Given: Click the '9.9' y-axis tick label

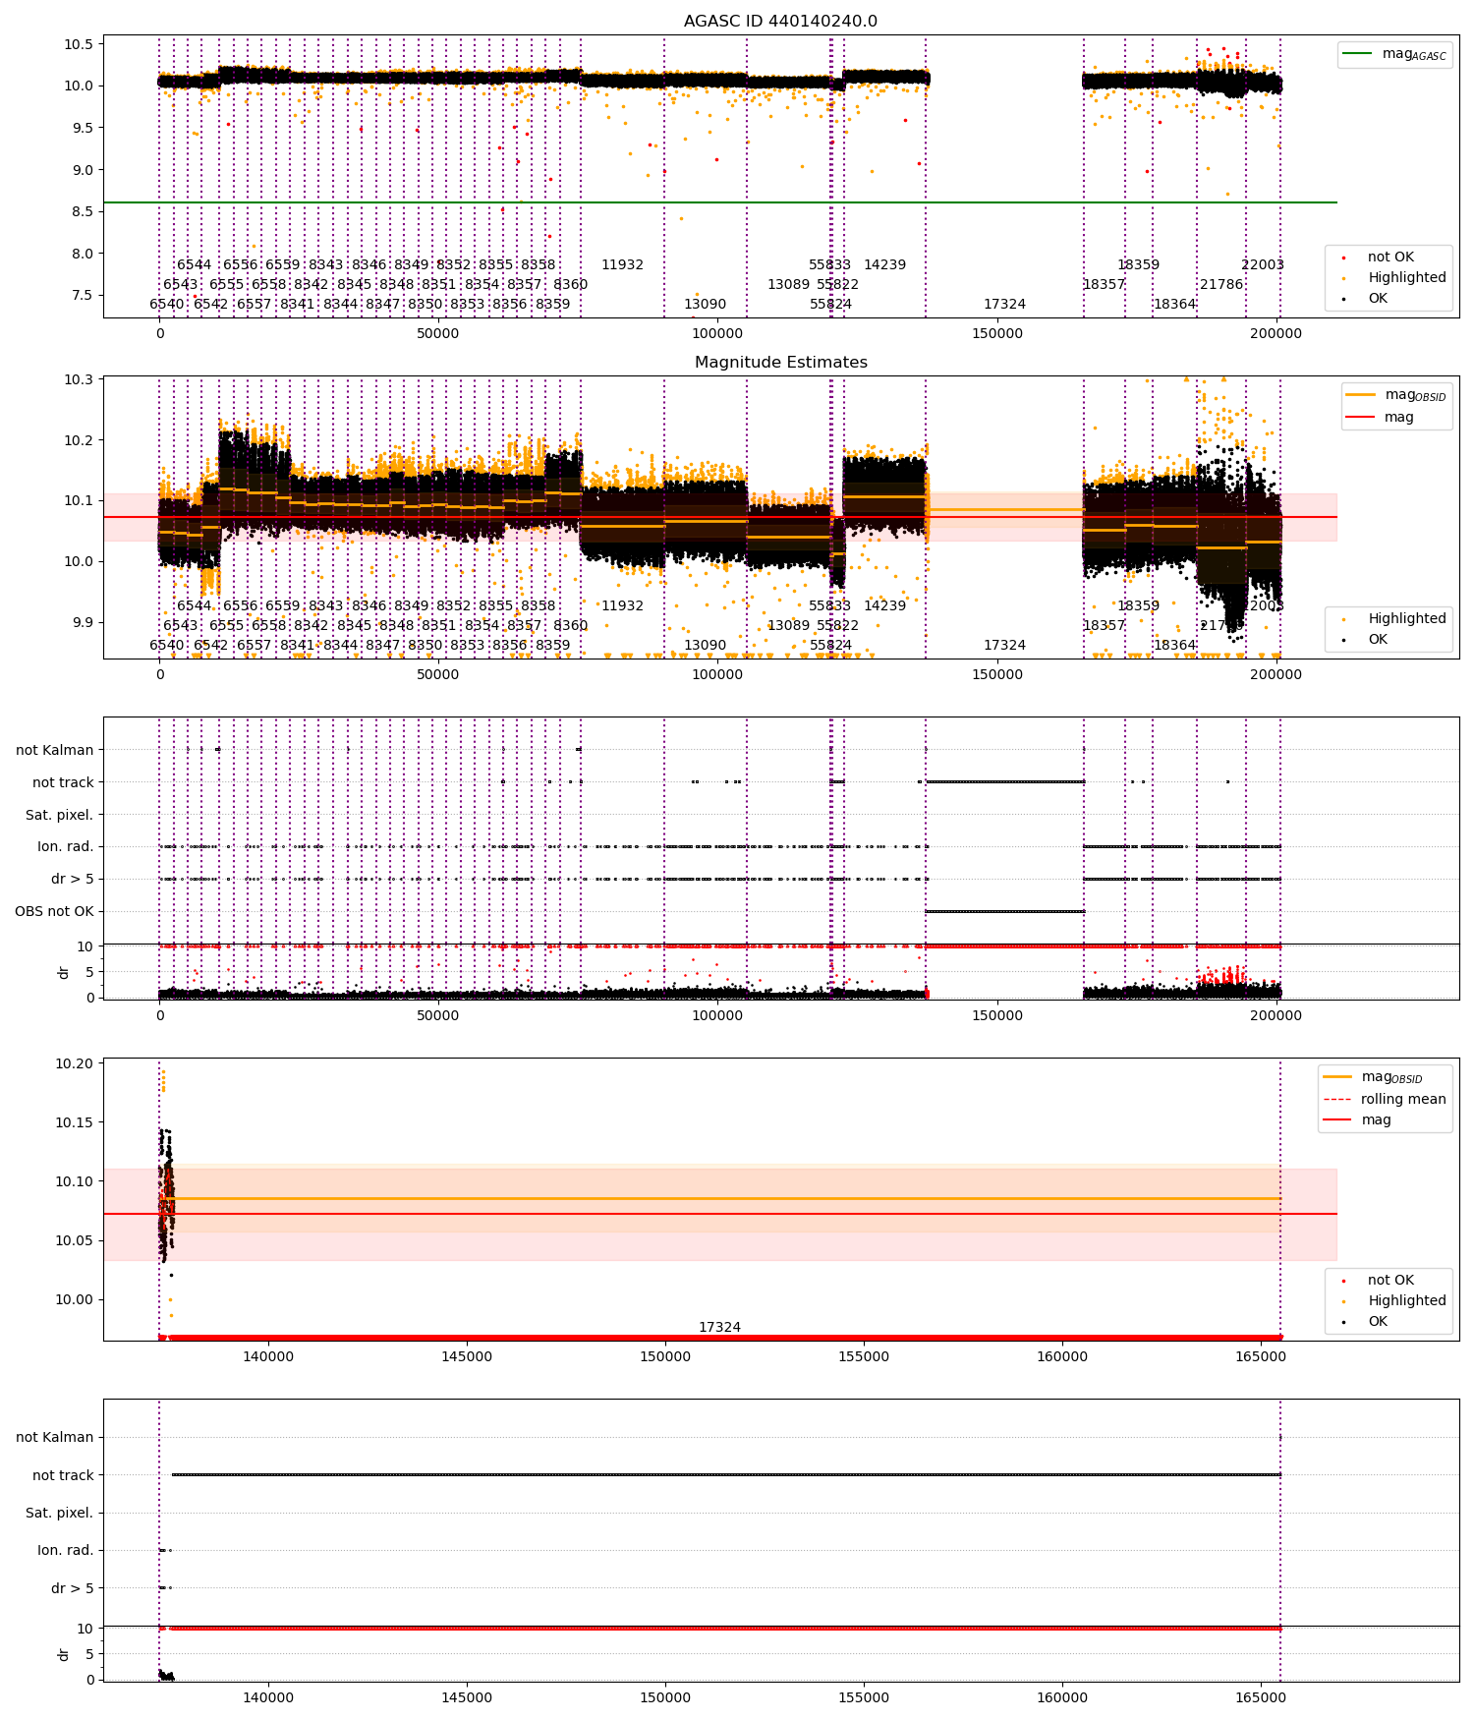Looking at the screenshot, I should (83, 622).
